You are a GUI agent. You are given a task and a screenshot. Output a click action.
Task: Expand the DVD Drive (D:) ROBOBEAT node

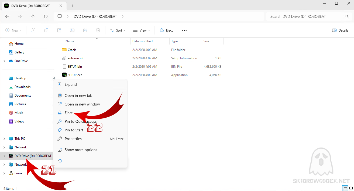tap(4, 156)
